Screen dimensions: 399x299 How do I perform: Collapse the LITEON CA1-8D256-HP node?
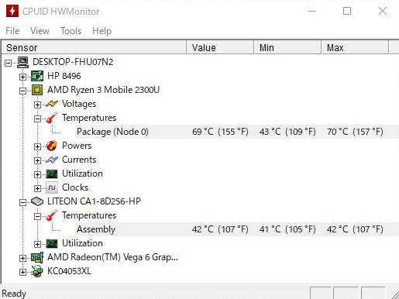pos(22,202)
